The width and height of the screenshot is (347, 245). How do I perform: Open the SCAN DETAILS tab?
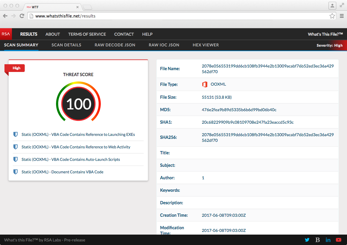(66, 45)
